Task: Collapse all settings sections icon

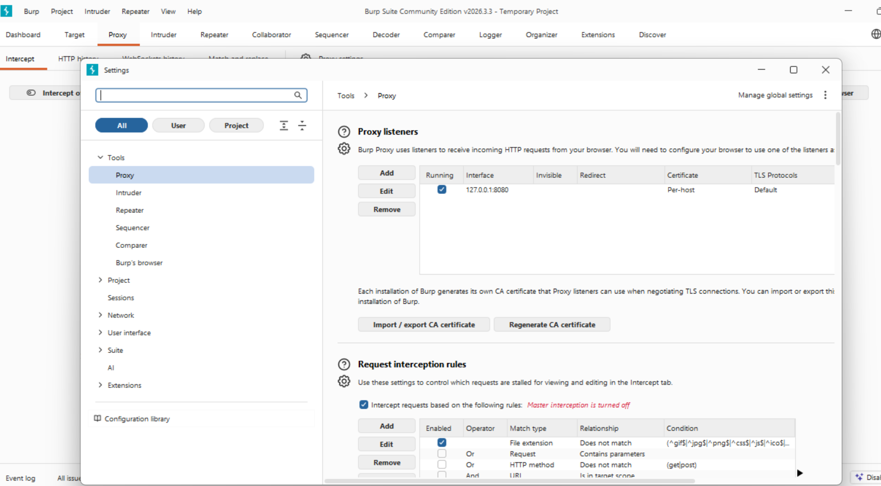Action: pyautogui.click(x=302, y=125)
